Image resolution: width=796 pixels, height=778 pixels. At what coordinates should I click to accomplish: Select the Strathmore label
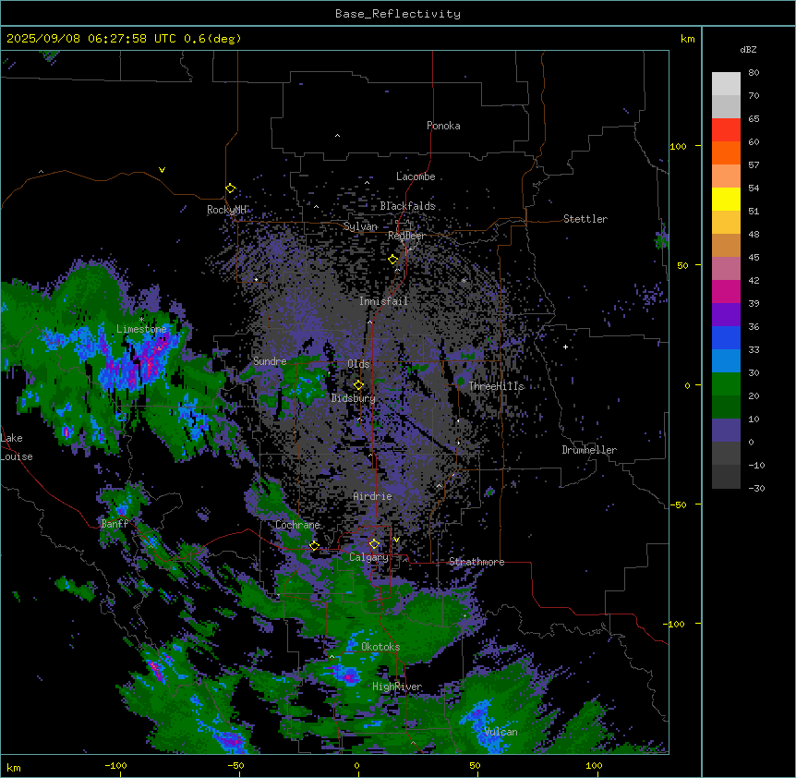[x=476, y=562]
